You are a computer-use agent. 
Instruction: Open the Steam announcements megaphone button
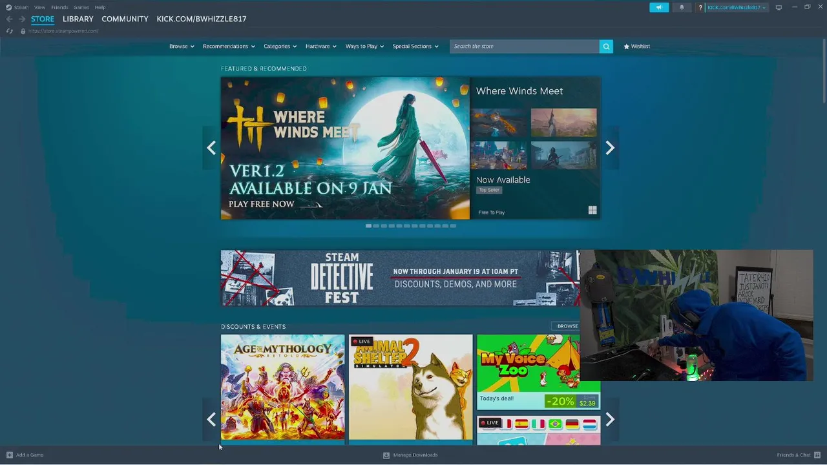[659, 8]
